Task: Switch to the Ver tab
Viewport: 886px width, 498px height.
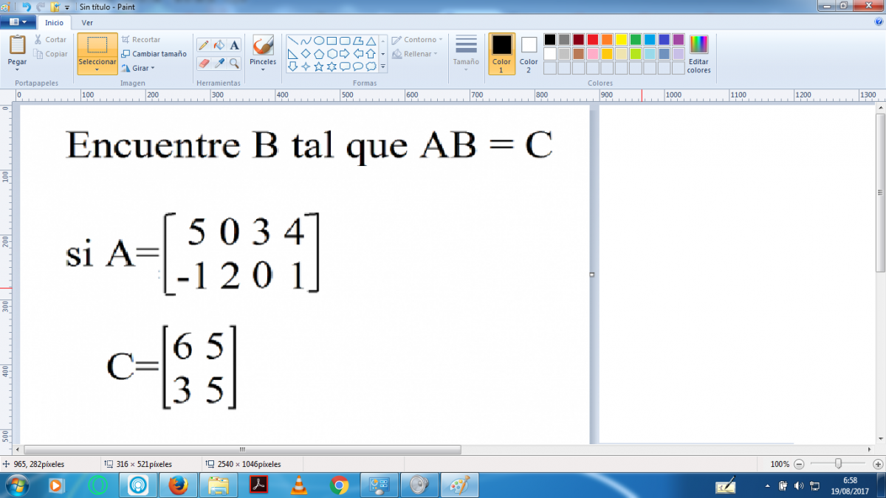Action: (x=87, y=23)
